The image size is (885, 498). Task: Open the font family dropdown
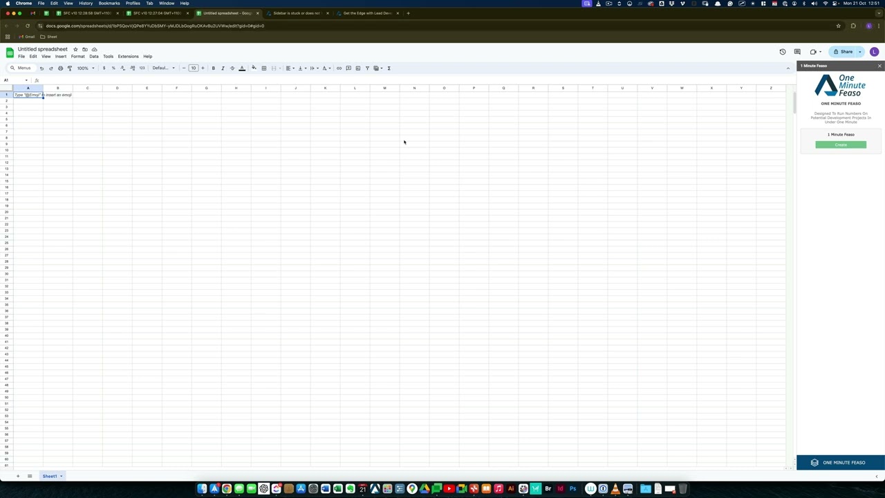point(163,68)
